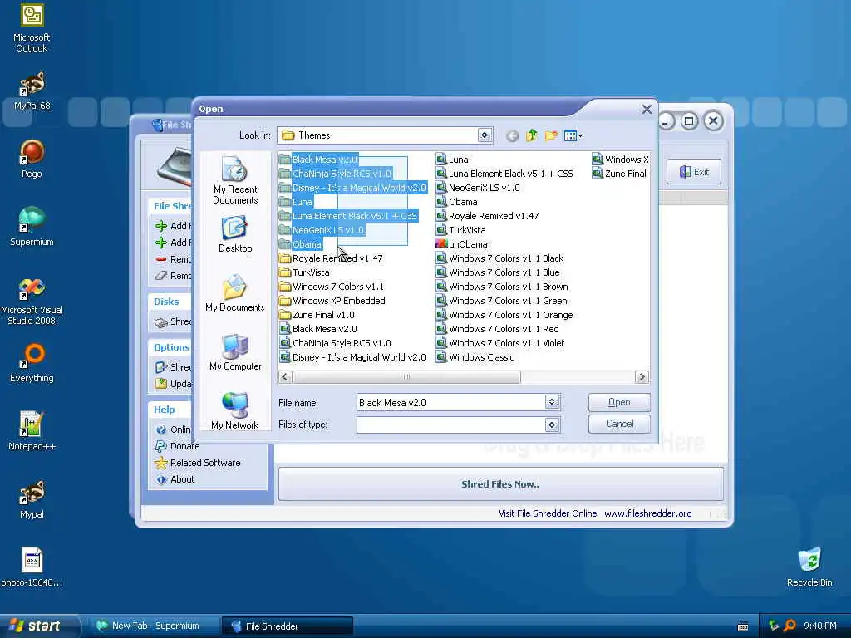Expand the Files of type dropdown
Viewport: 851px width, 638px height.
point(552,425)
